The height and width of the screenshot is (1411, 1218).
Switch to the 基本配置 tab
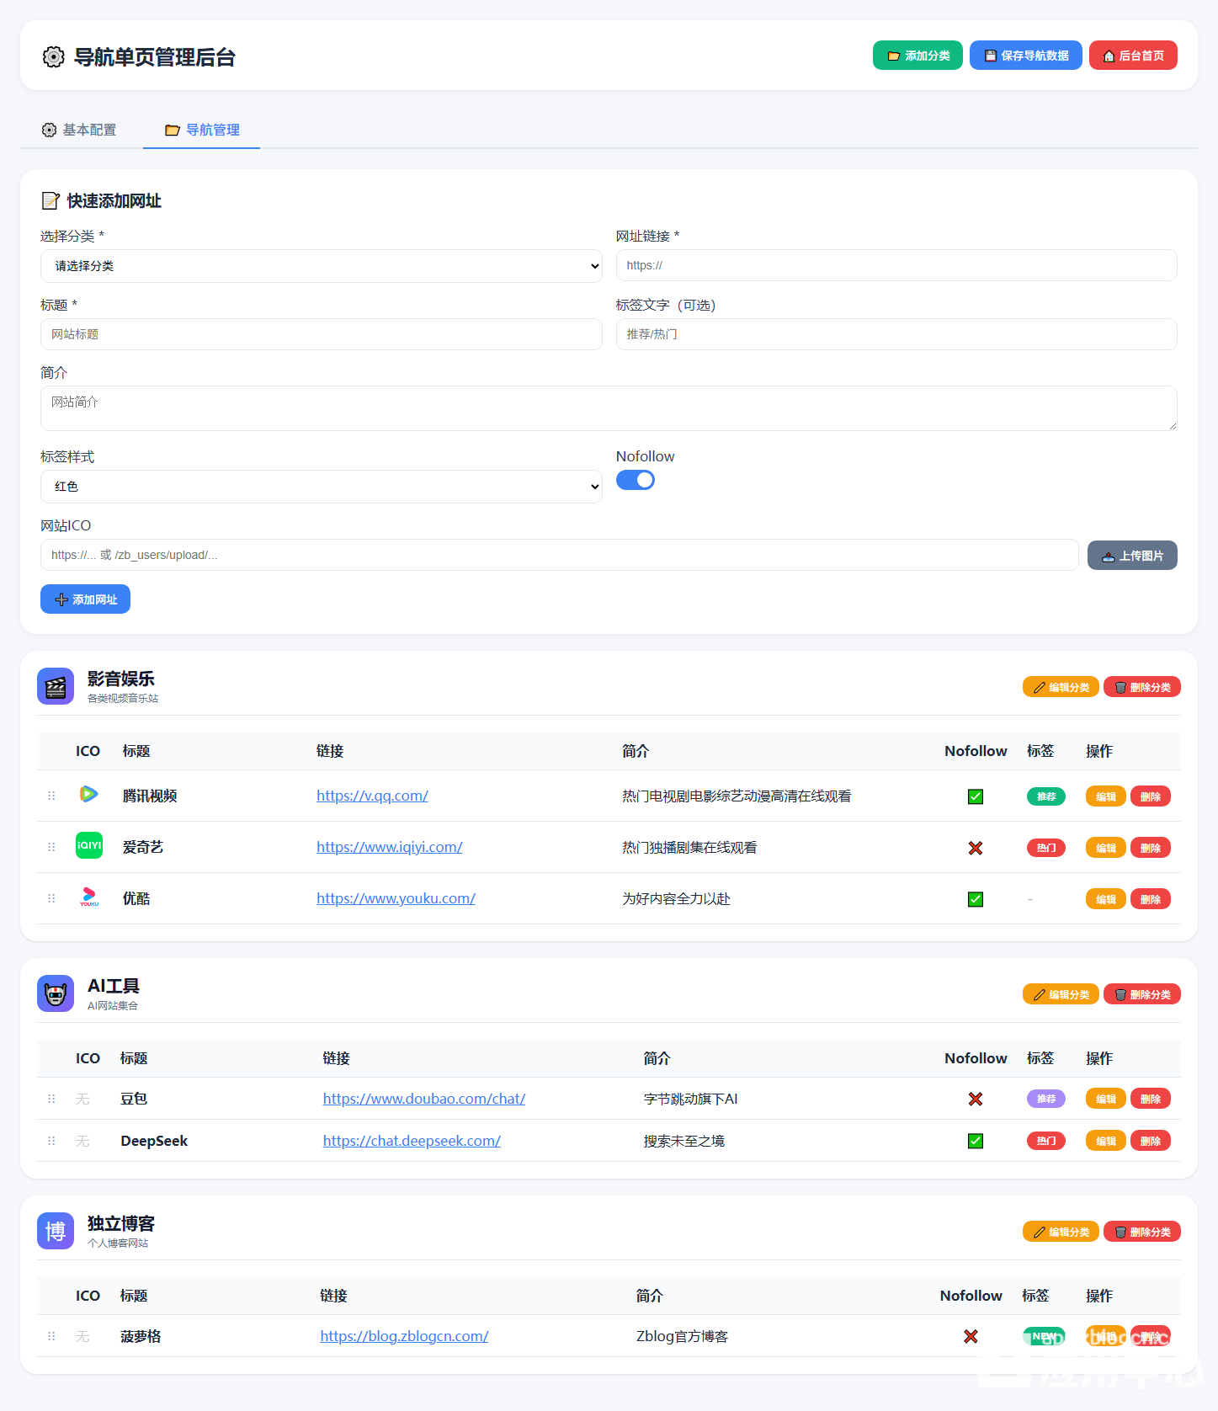[80, 130]
